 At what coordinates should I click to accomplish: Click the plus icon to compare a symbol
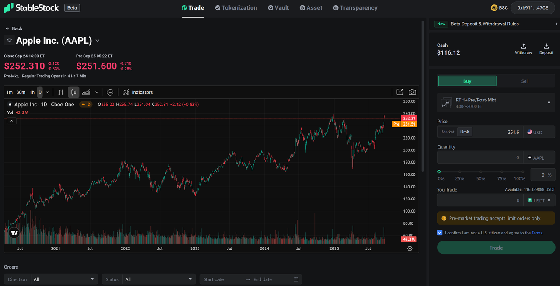click(x=110, y=92)
